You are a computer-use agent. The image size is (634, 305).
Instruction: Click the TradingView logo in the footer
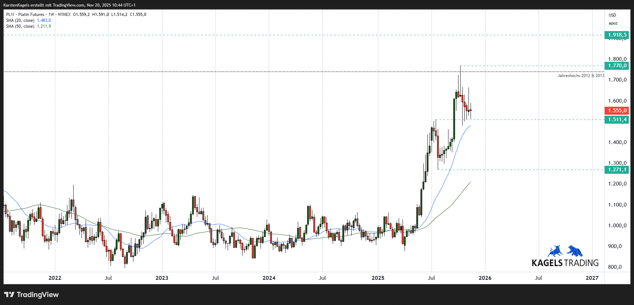31,295
